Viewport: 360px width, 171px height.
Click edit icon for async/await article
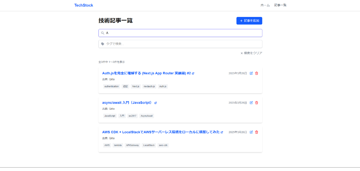(251, 103)
